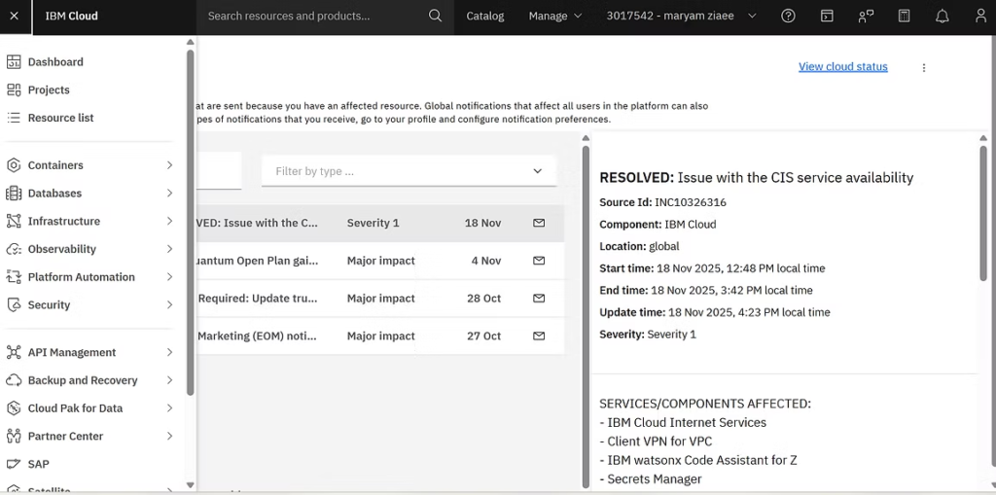996x495 pixels.
Task: Open the vertical three-dot overflow menu
Action: pos(924,67)
